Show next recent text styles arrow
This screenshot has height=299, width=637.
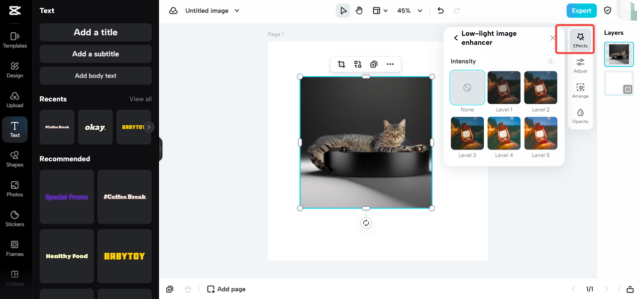[148, 127]
